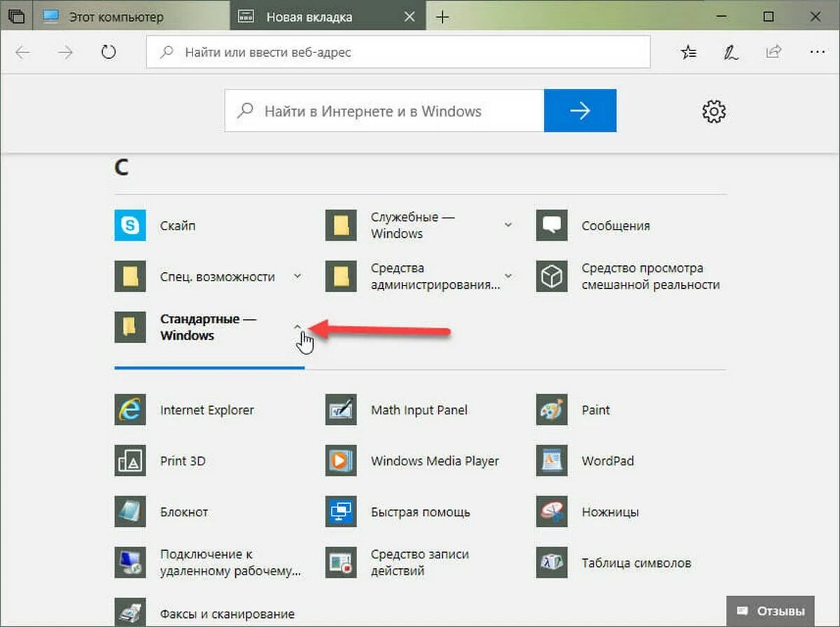Open the Print 3D icon

130,461
